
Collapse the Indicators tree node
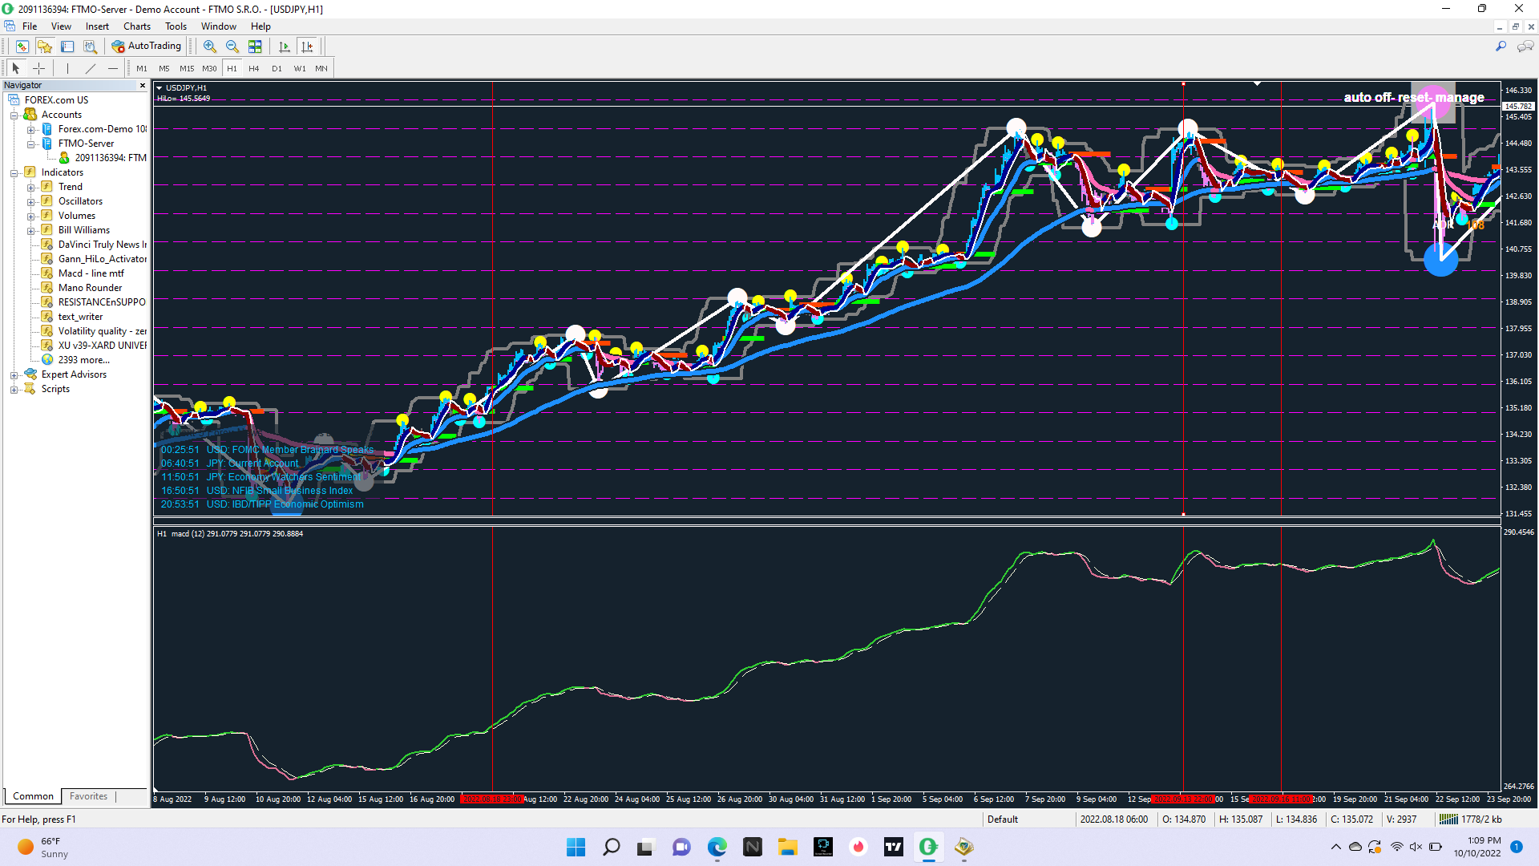coord(14,173)
